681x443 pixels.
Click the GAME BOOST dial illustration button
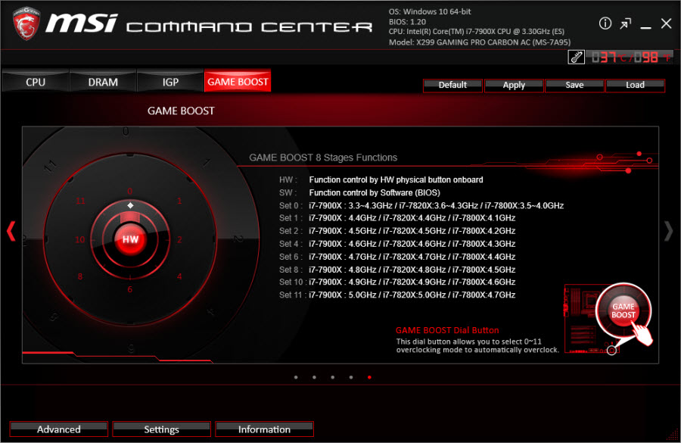pyautogui.click(x=623, y=310)
